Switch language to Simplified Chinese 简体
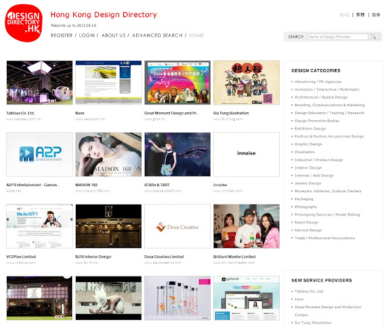Screen dimensions: 391x326 click(376, 15)
